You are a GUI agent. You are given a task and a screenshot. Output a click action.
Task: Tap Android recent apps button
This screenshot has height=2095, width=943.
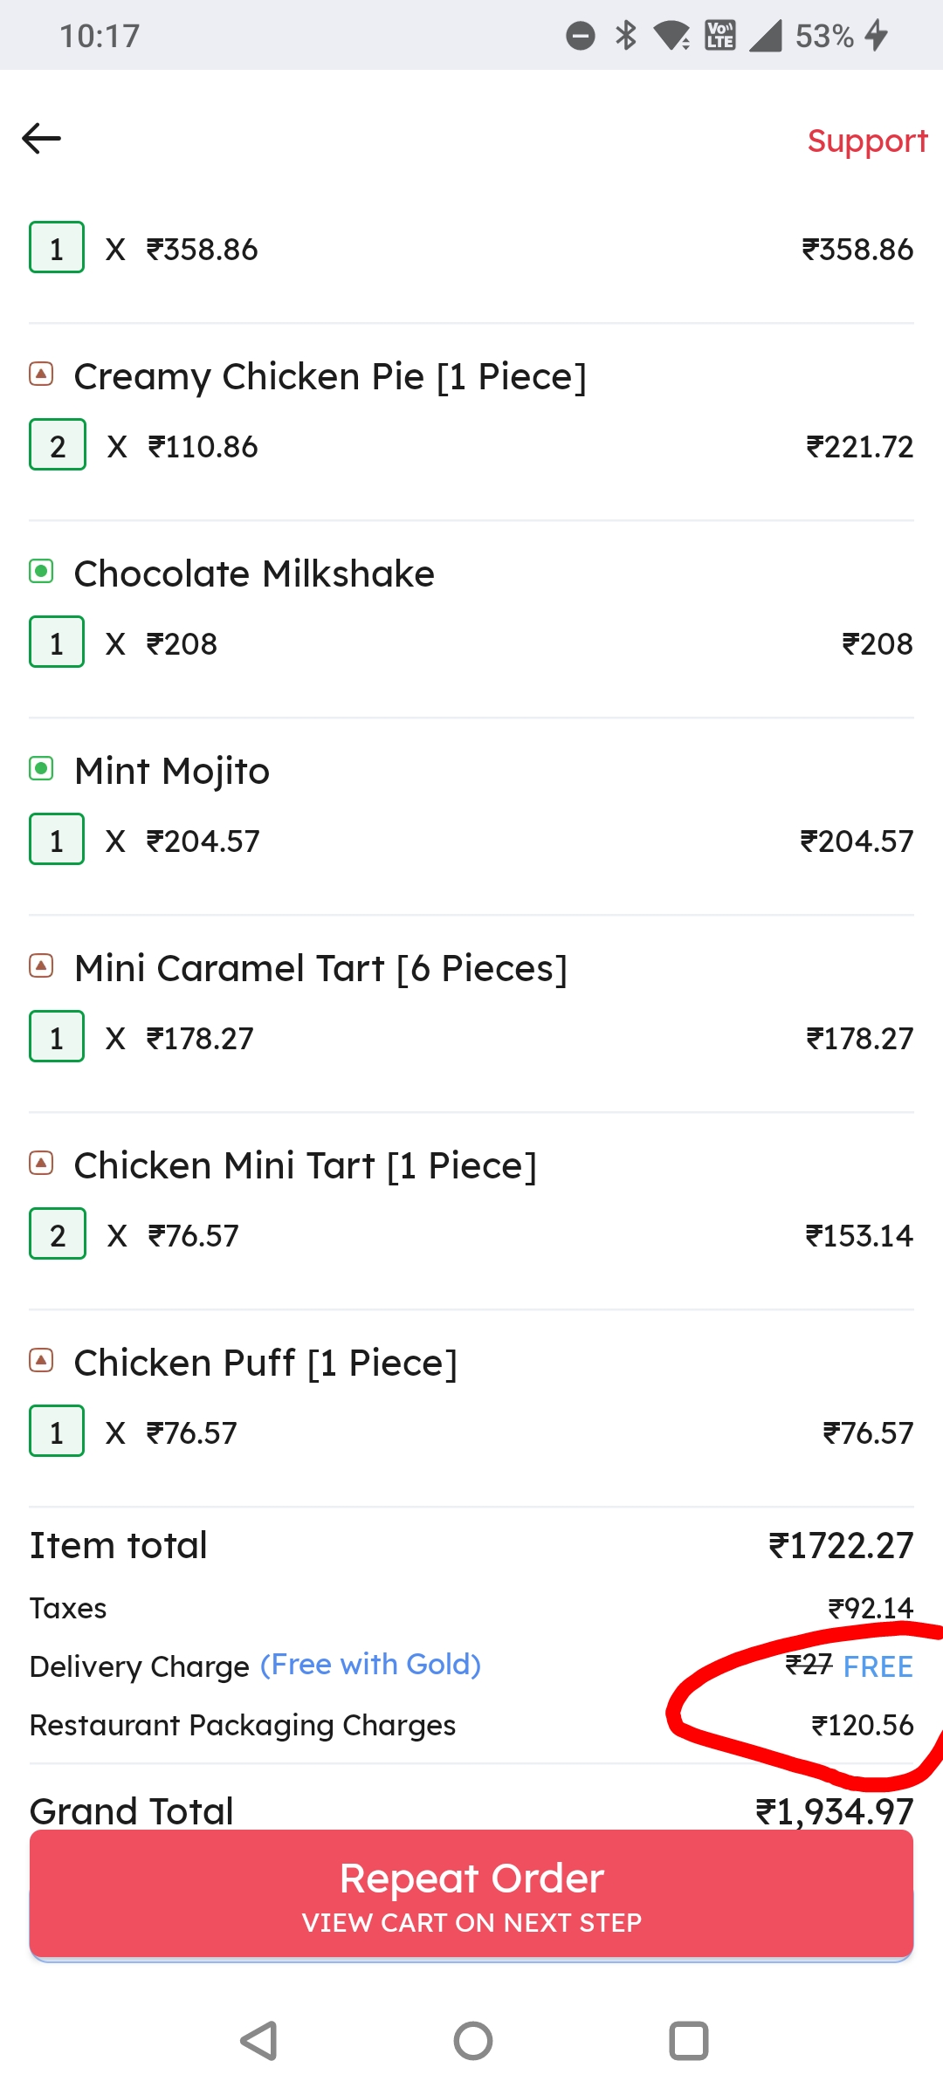pos(688,2041)
